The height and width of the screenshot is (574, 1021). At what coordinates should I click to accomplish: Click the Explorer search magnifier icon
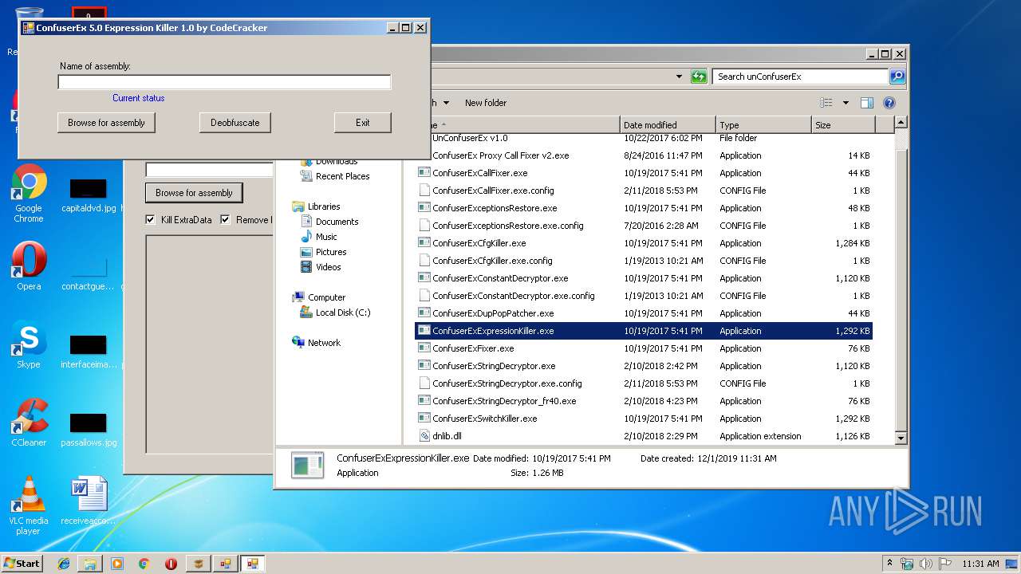[x=897, y=77]
